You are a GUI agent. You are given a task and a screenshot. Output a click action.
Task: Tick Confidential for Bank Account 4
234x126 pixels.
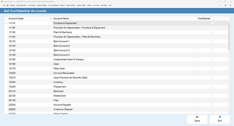pyautogui.click(x=212, y=55)
